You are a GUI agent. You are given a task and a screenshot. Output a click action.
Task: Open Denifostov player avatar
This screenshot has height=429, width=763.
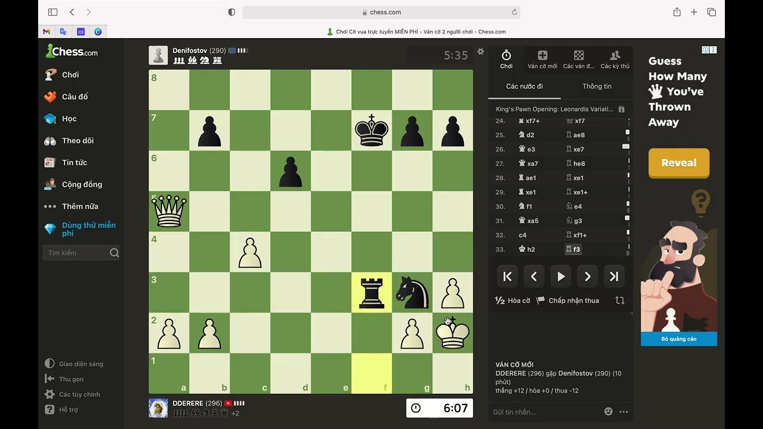tap(159, 55)
